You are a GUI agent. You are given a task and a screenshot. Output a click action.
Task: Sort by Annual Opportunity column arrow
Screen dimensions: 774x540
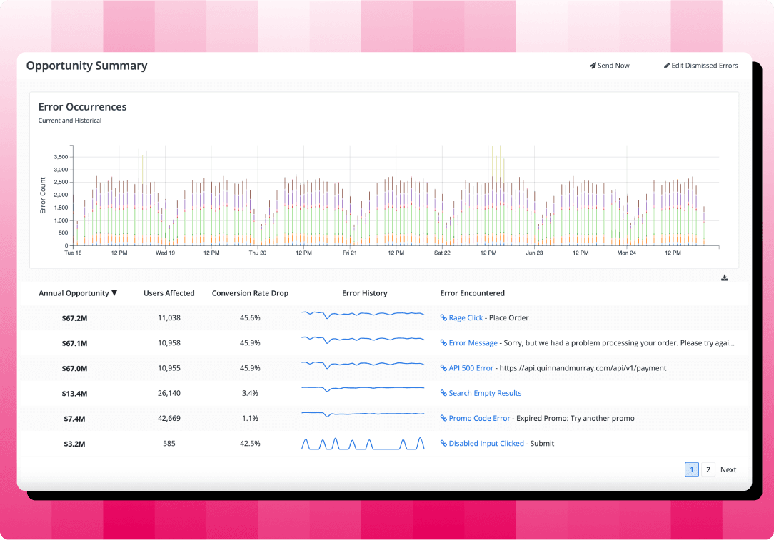click(114, 293)
